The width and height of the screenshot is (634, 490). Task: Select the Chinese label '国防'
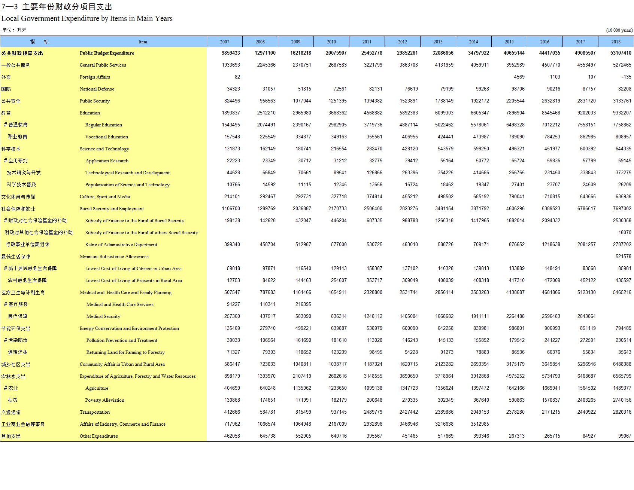coord(6,89)
